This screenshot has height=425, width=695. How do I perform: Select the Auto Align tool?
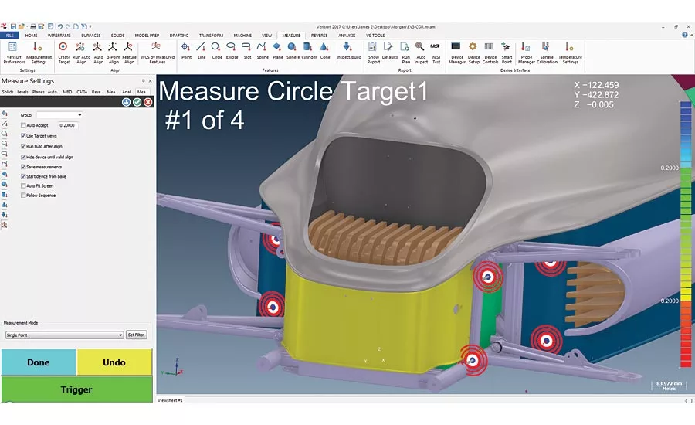click(x=98, y=53)
